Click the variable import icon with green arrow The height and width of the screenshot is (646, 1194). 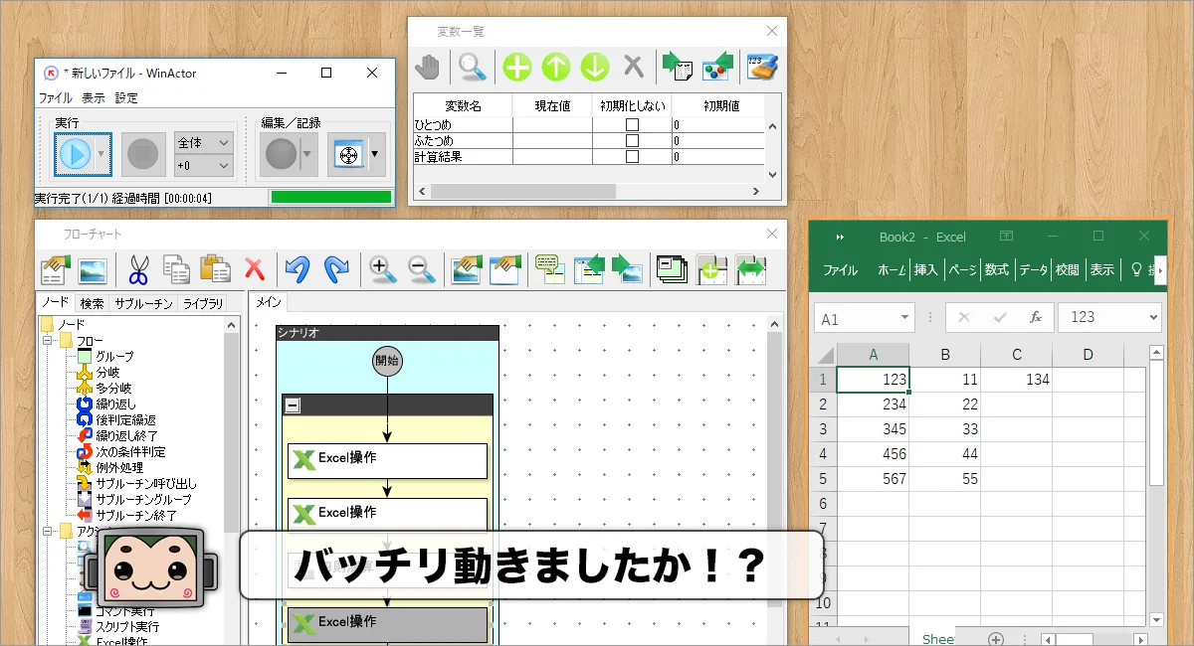pos(678,67)
